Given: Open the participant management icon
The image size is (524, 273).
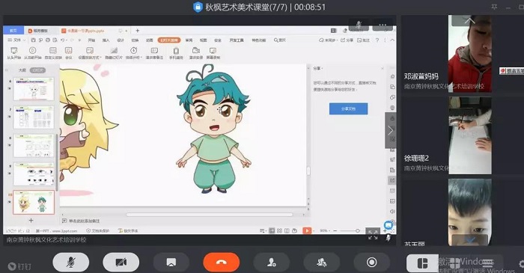Looking at the screenshot, I should tap(321, 263).
